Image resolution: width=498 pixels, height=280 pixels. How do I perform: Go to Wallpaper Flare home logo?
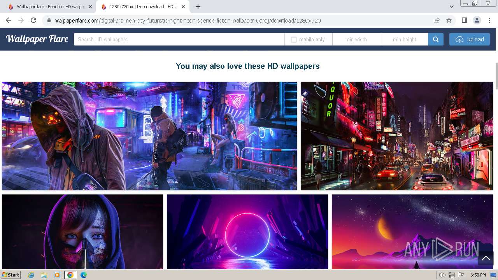[37, 39]
